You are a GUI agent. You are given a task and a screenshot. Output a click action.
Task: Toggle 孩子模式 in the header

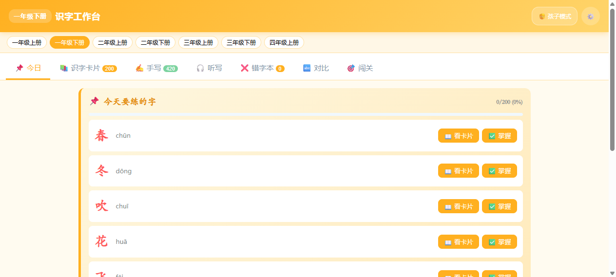coord(555,16)
